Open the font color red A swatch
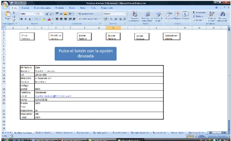 (x=49, y=19)
